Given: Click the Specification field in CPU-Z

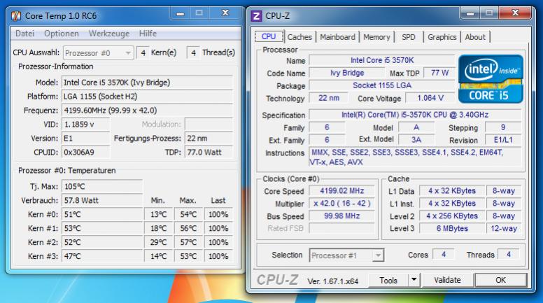Looking at the screenshot, I should [415, 115].
